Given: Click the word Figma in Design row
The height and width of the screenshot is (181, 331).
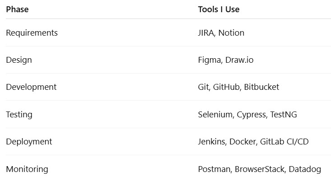Looking at the screenshot, I should 210,60.
